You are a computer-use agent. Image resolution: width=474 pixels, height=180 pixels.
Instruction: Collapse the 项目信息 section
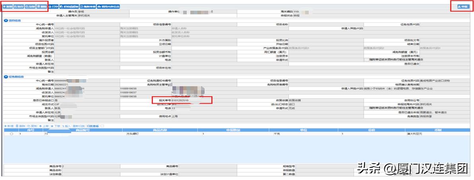[x=5, y=21]
